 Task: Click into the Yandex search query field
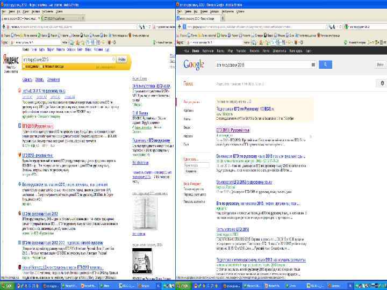[68, 60]
